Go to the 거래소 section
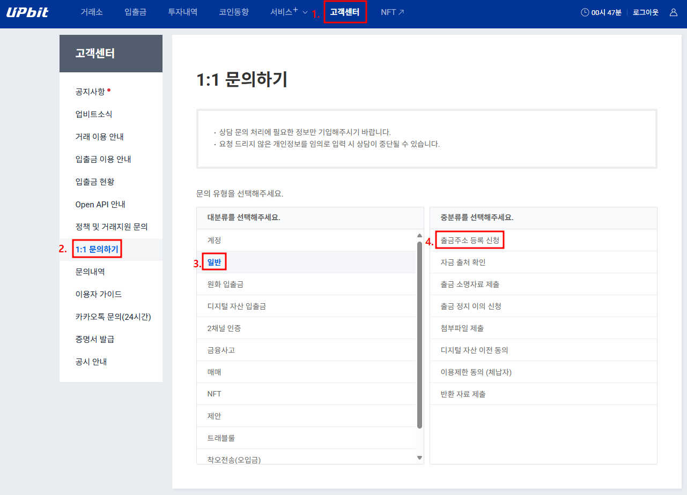 point(91,12)
